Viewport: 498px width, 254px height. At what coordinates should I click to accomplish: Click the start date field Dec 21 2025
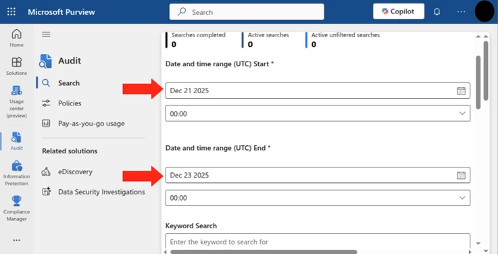(x=318, y=91)
